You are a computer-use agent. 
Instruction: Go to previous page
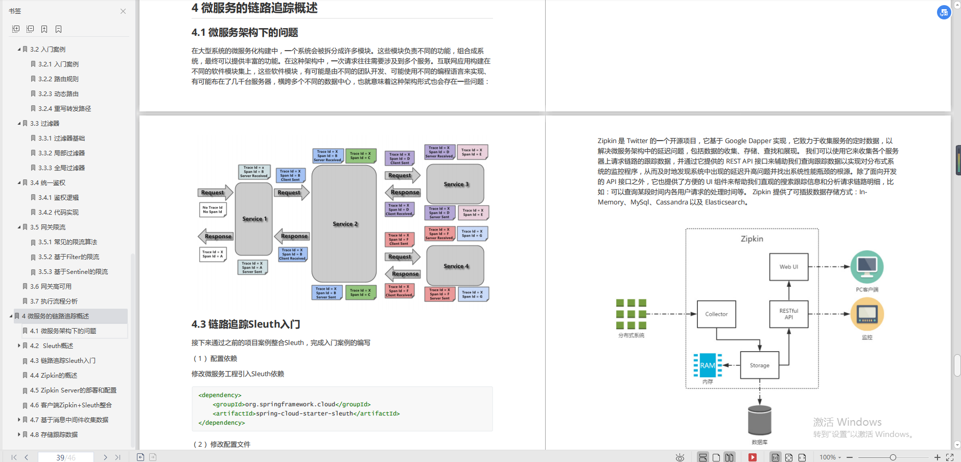(x=26, y=457)
